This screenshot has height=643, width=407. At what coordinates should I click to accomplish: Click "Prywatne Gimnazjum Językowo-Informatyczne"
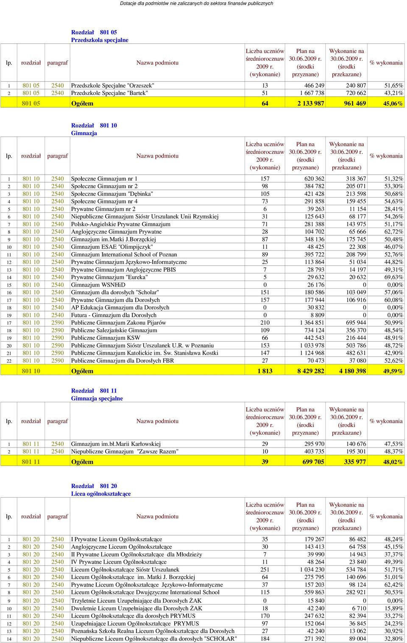(x=129, y=263)
